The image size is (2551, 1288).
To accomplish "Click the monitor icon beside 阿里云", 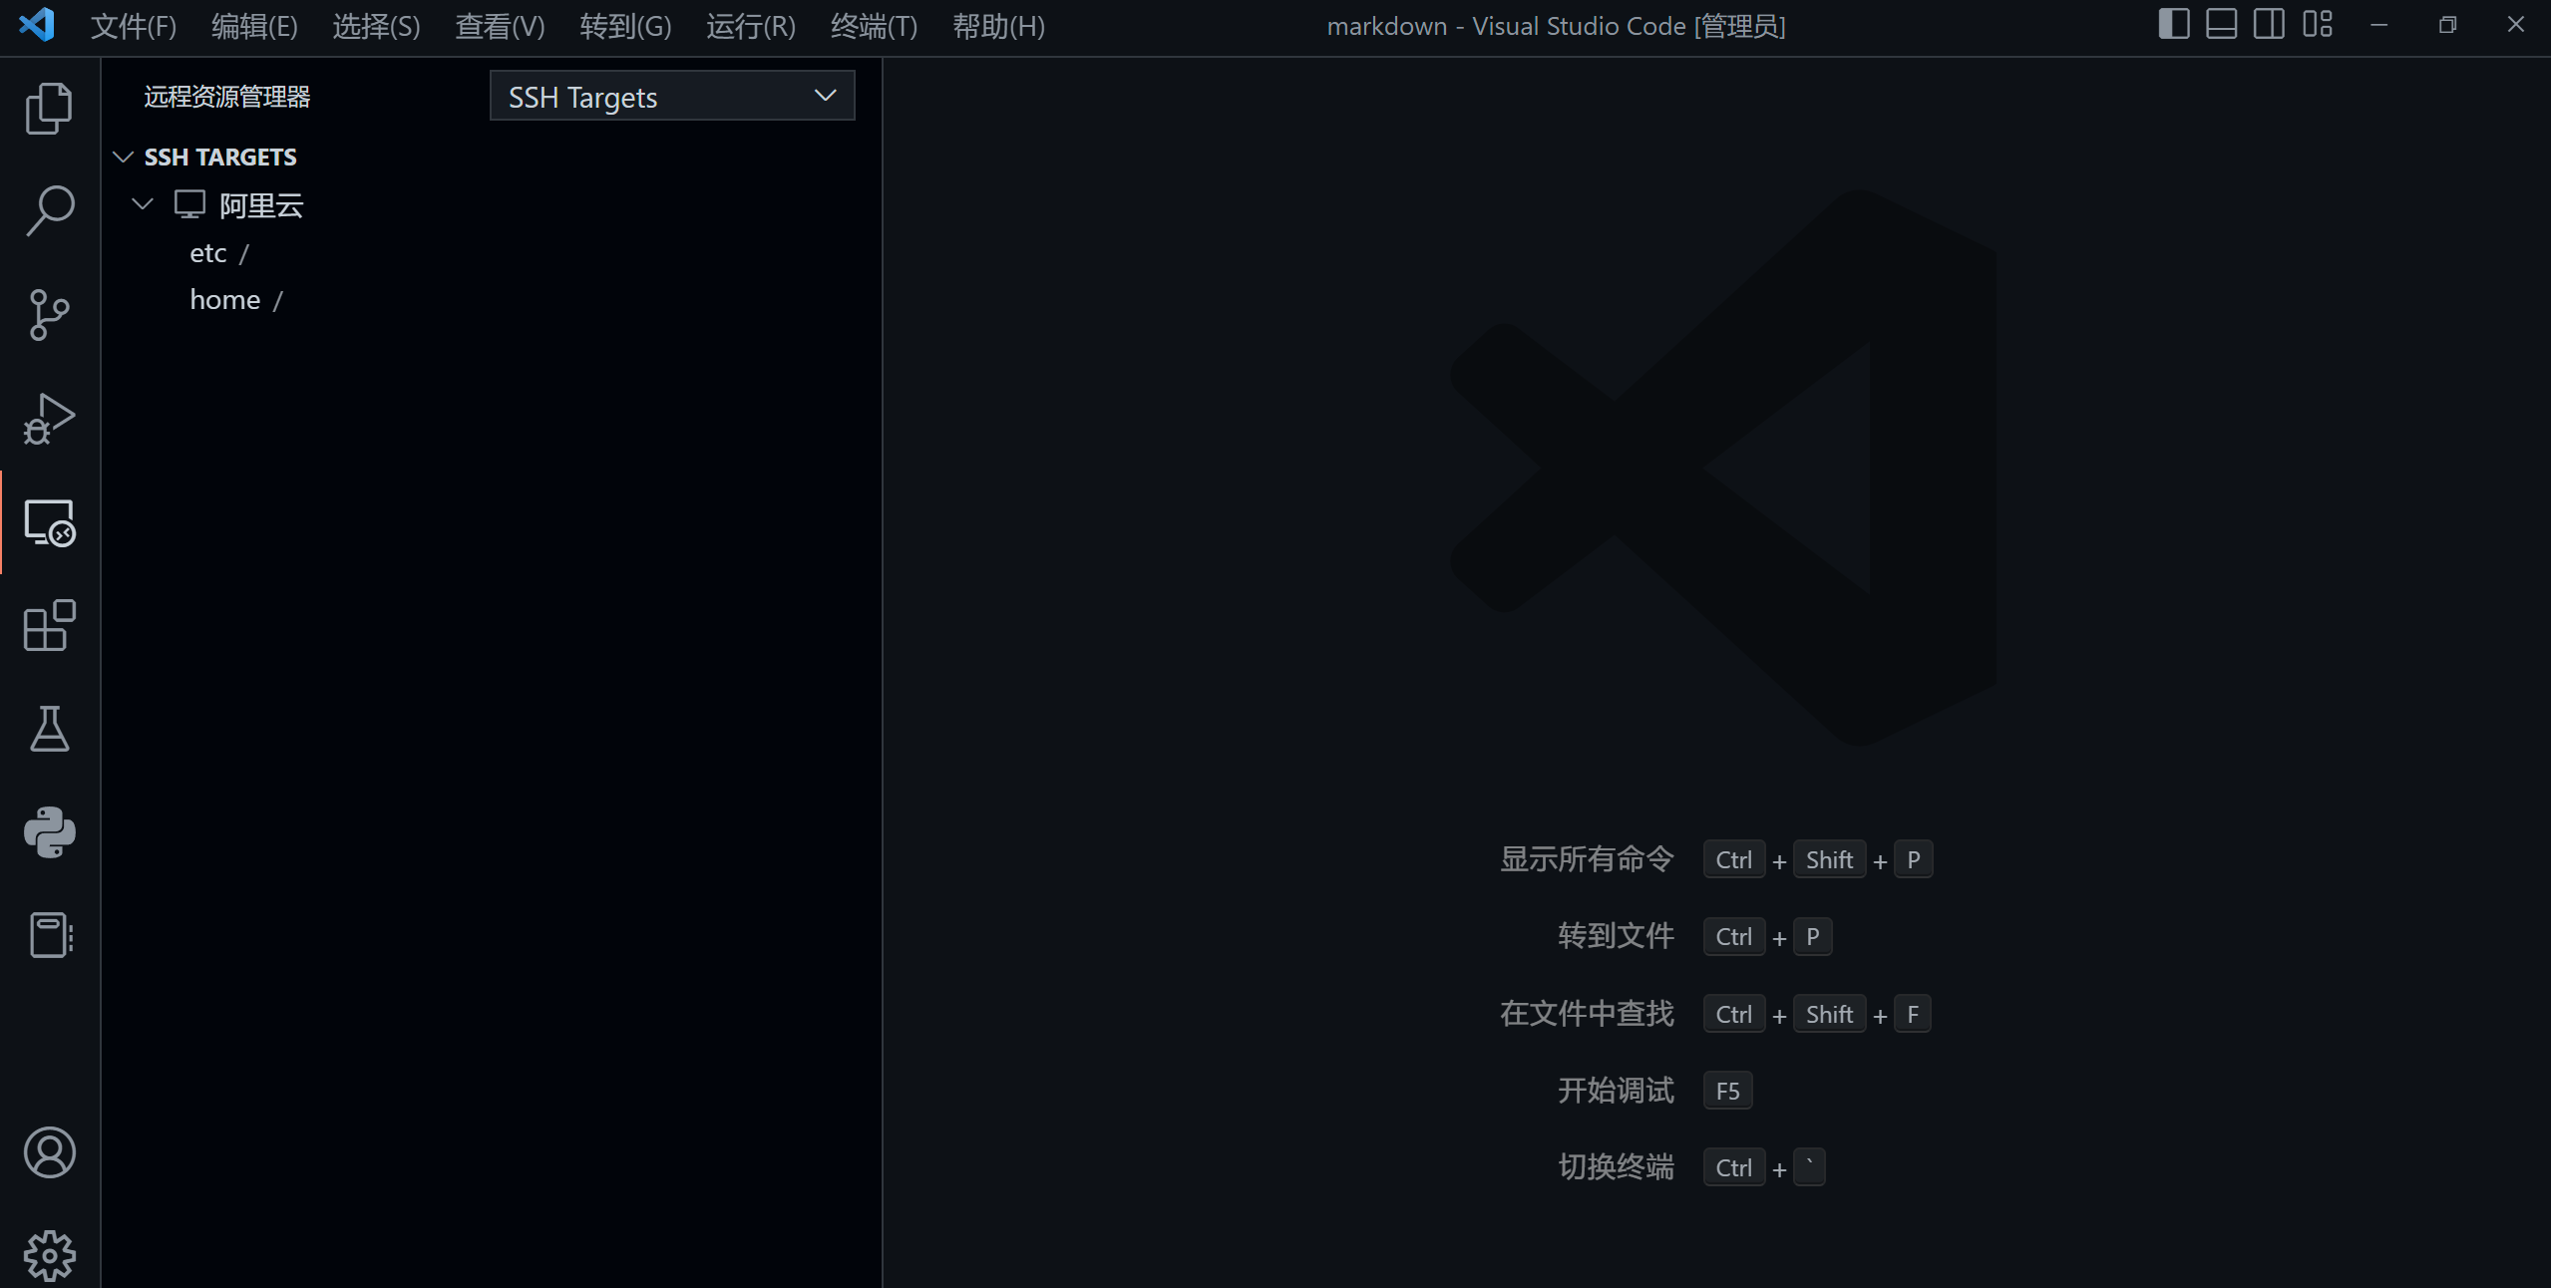I will pyautogui.click(x=189, y=204).
